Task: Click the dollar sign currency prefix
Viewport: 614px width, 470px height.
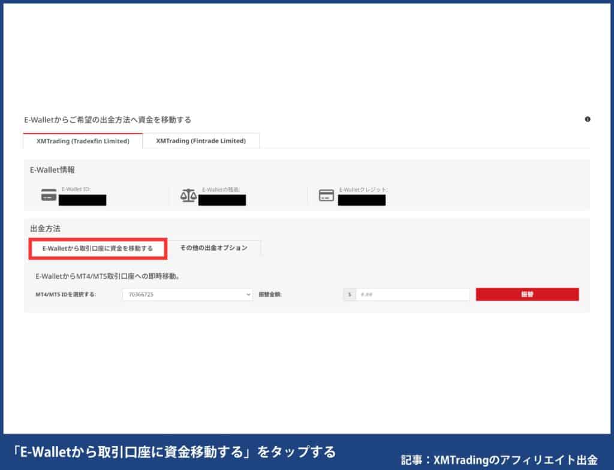Action: pyautogui.click(x=350, y=294)
